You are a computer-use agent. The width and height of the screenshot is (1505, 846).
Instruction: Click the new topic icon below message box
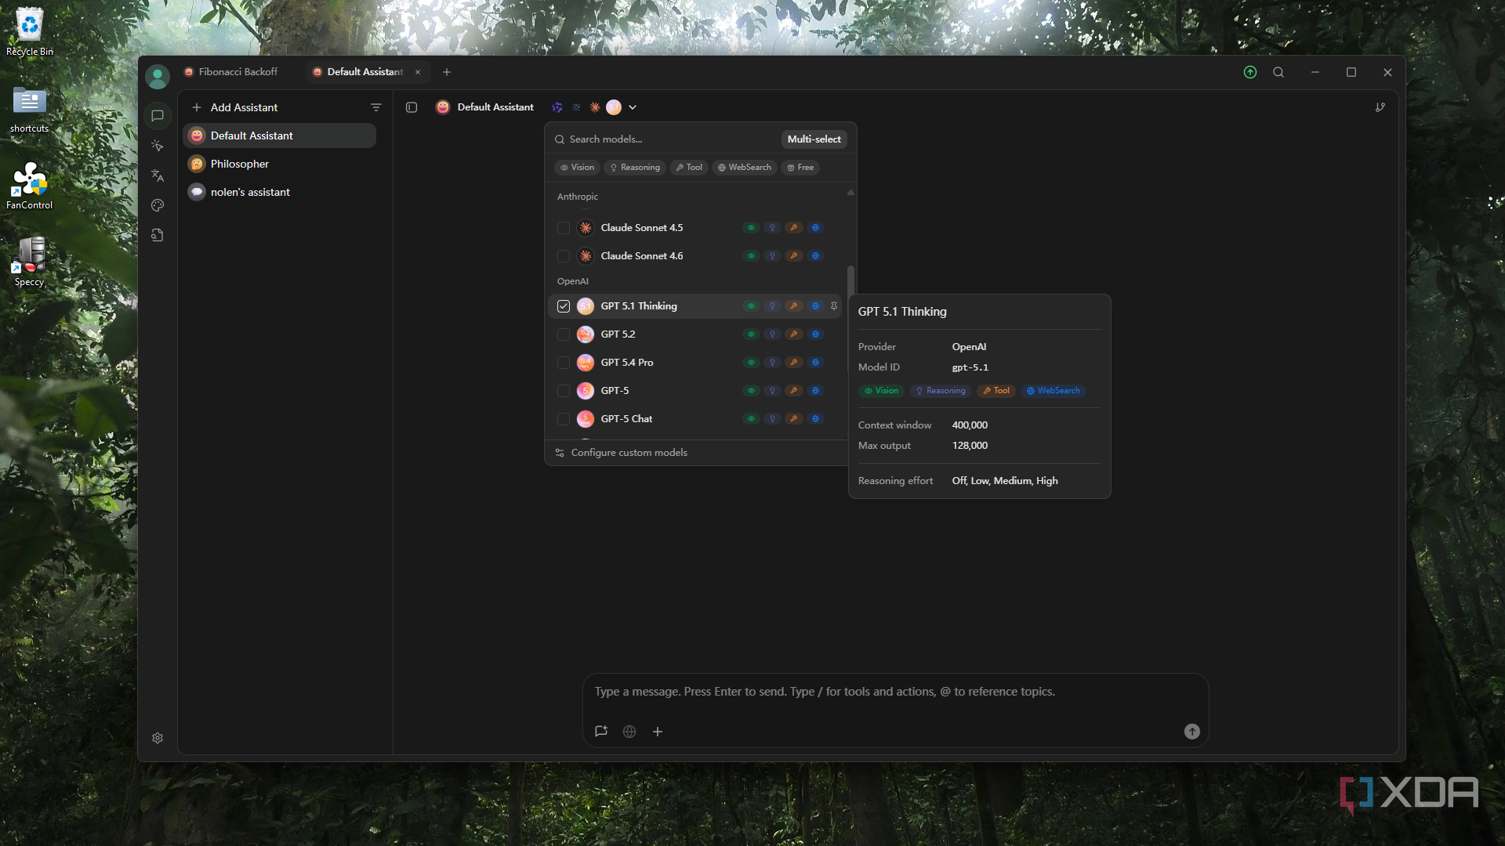coord(601,731)
